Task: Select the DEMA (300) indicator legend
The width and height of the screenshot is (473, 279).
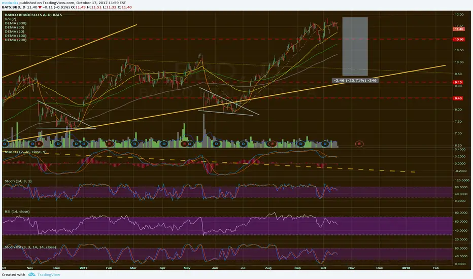Action: coord(15,23)
